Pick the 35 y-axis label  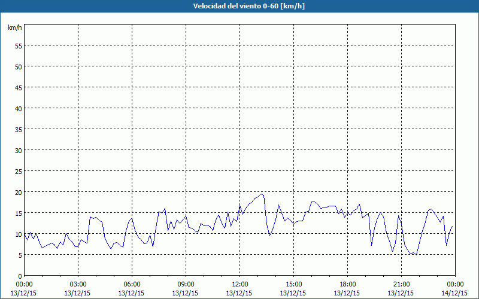(19, 130)
